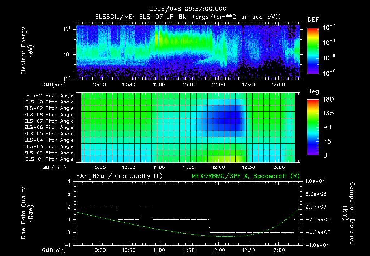Click the 180 value on the Deg scale
This screenshot has height=256, width=370.
point(328,99)
